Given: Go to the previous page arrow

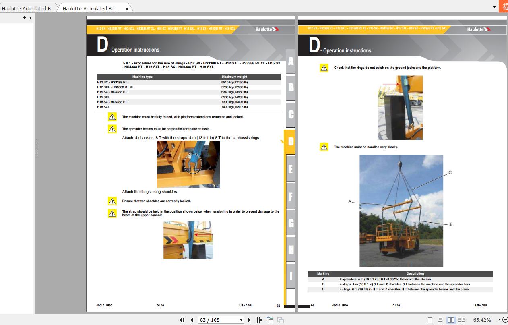Looking at the screenshot, I should [192, 320].
